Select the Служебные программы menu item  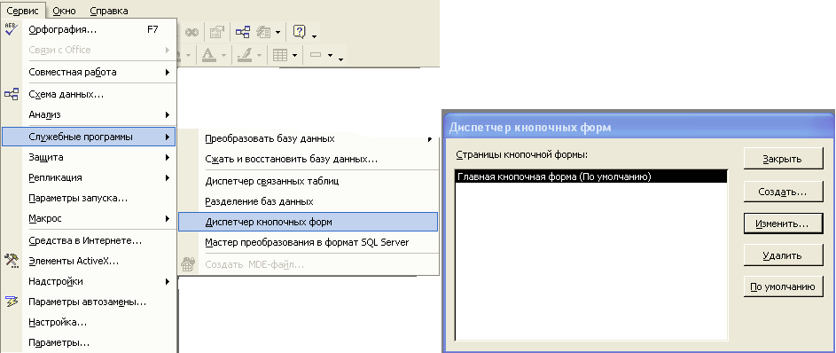(x=89, y=137)
